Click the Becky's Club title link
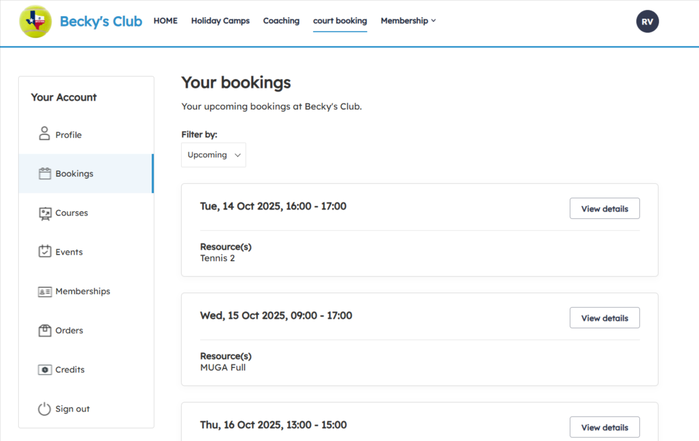699x441 pixels. (101, 21)
